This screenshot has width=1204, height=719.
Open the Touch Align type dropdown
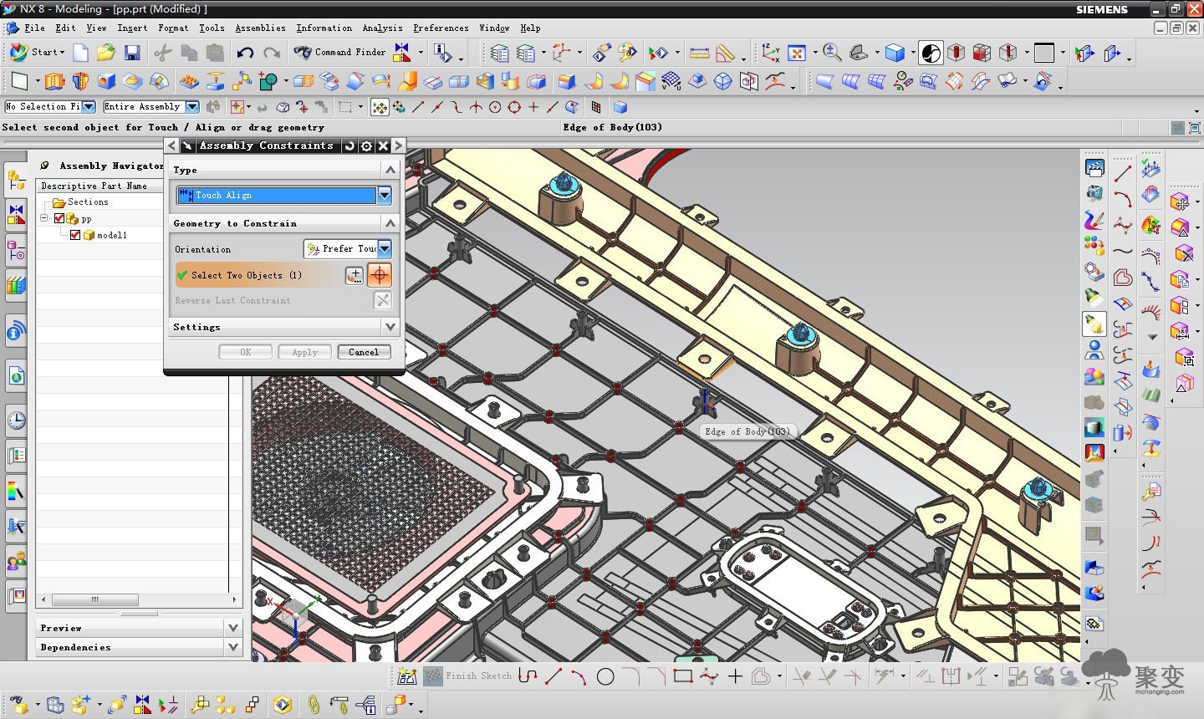(385, 195)
